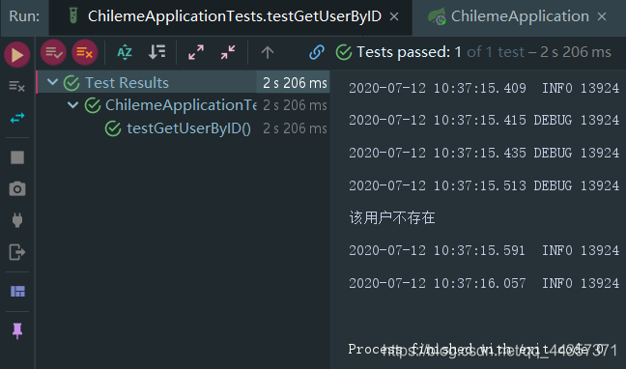The height and width of the screenshot is (369, 626).
Task: Select testGetUserByID() test method
Action: [x=188, y=128]
